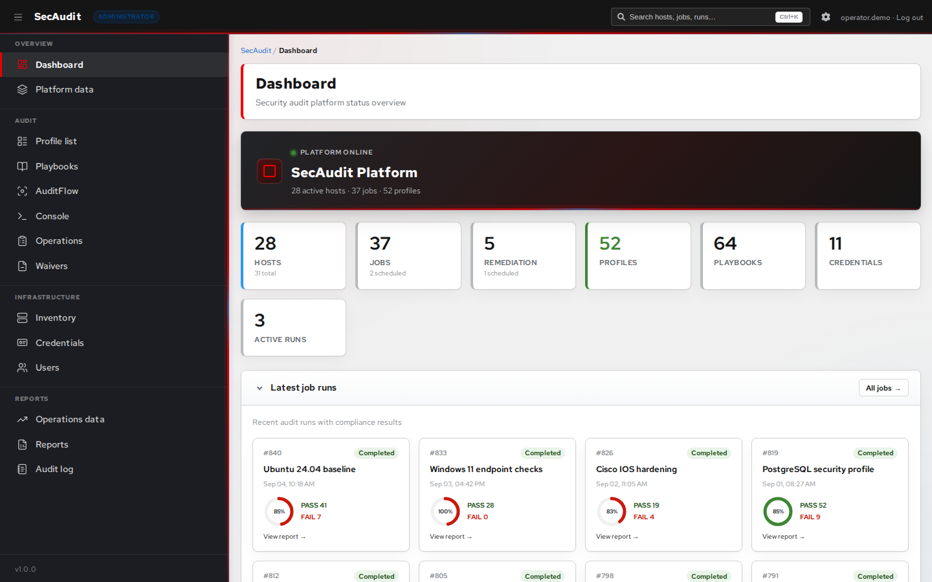Click the search hosts, jobs, runs field

coord(710,17)
